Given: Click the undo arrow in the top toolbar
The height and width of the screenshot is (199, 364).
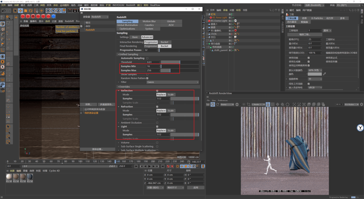Looking at the screenshot, I should click(x=4, y=11).
